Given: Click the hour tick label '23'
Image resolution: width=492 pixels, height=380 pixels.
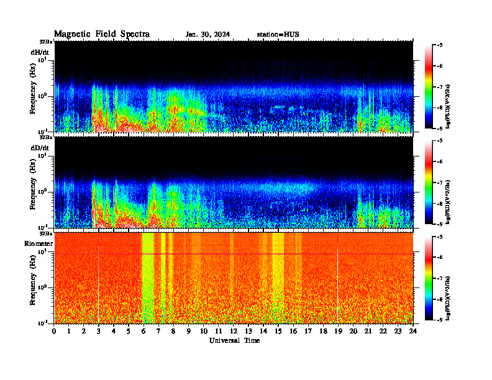Looking at the screenshot, I should pos(398,332).
